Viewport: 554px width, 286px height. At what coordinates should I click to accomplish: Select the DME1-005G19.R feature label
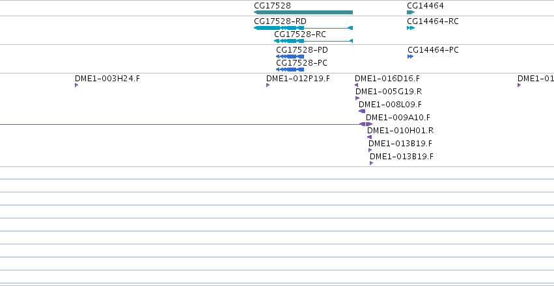(x=389, y=92)
